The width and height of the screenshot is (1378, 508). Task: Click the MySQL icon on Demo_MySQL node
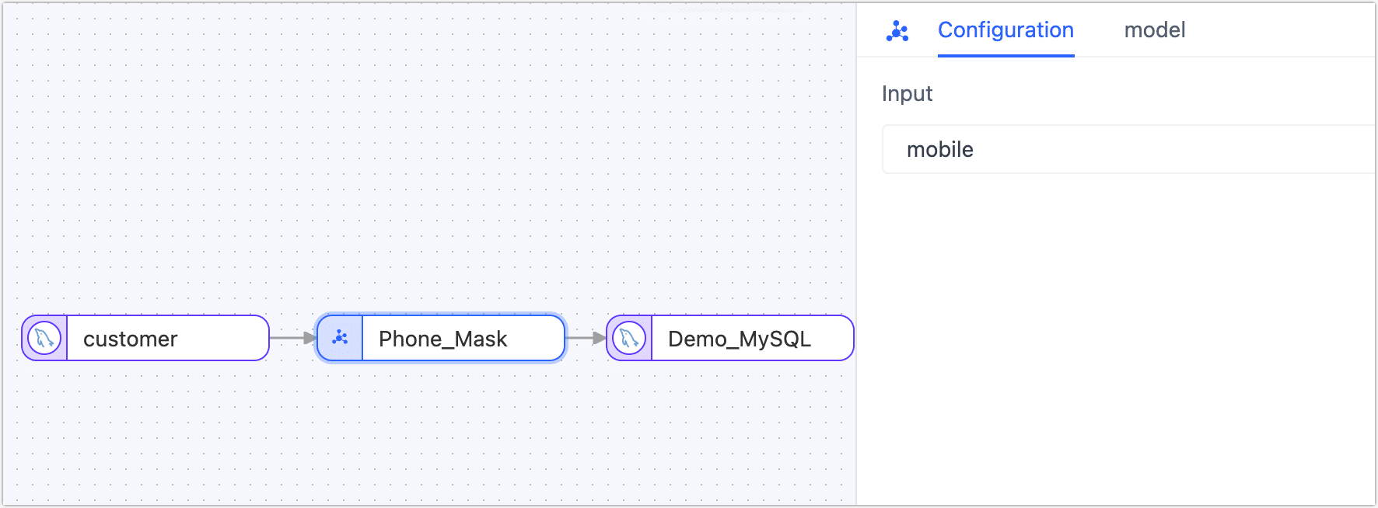click(x=629, y=339)
